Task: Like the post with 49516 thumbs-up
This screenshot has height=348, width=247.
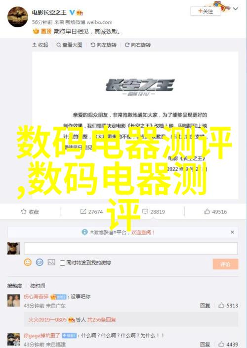Action: [x=207, y=211]
